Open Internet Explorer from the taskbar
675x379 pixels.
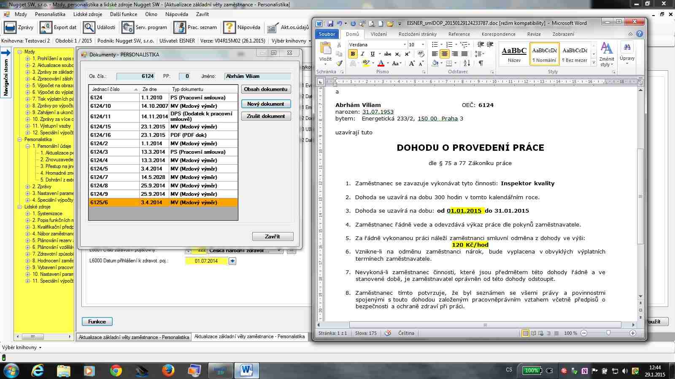click(x=38, y=370)
